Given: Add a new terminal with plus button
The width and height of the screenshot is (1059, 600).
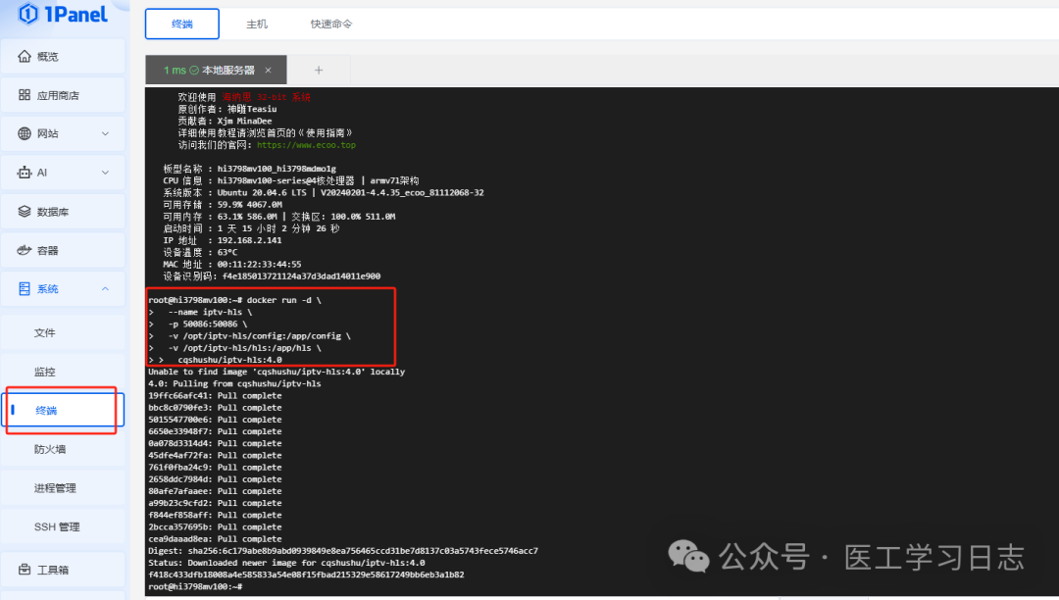Looking at the screenshot, I should click(x=319, y=70).
